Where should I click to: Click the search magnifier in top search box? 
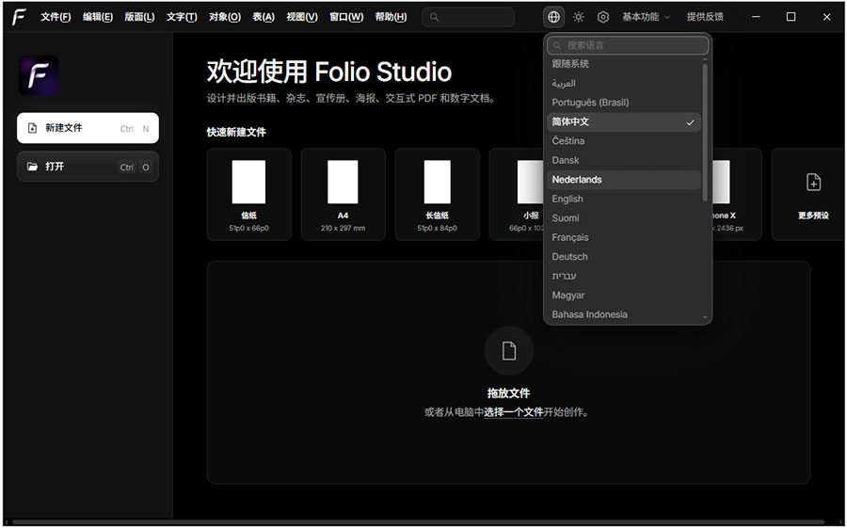click(434, 17)
